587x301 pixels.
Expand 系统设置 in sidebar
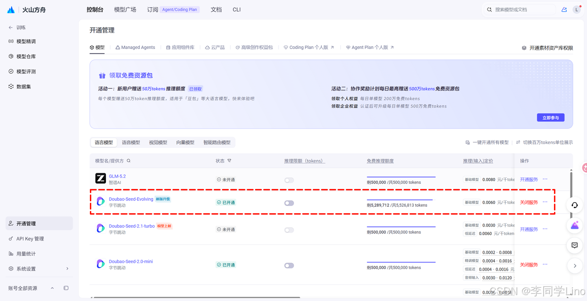coord(39,269)
